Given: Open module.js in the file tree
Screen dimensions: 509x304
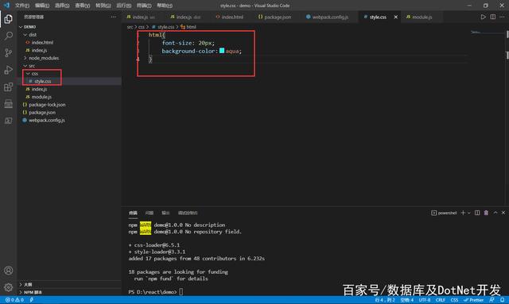Looking at the screenshot, I should pyautogui.click(x=41, y=97).
